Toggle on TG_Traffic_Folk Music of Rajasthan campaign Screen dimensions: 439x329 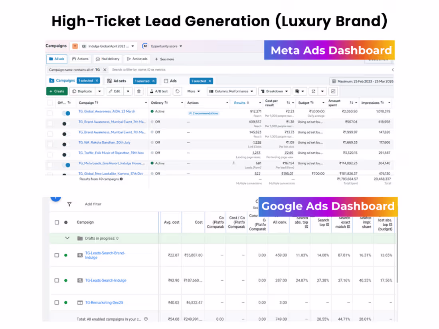[66, 155]
